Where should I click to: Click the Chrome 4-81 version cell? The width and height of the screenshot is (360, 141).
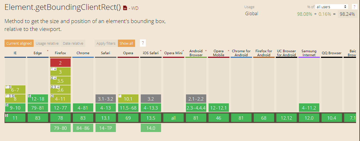pos(83,108)
